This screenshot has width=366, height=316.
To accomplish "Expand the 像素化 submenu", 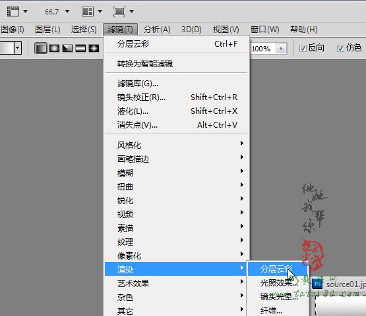I will (177, 255).
